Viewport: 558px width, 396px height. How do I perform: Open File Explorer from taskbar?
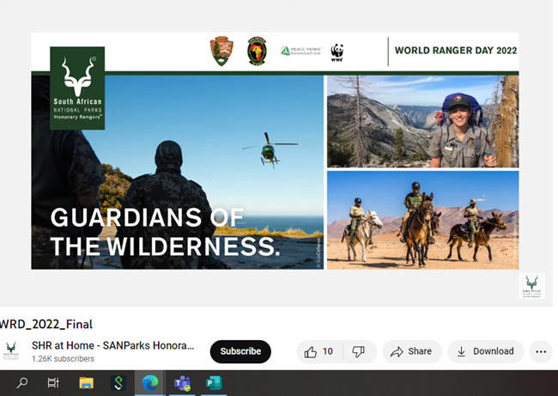point(86,383)
